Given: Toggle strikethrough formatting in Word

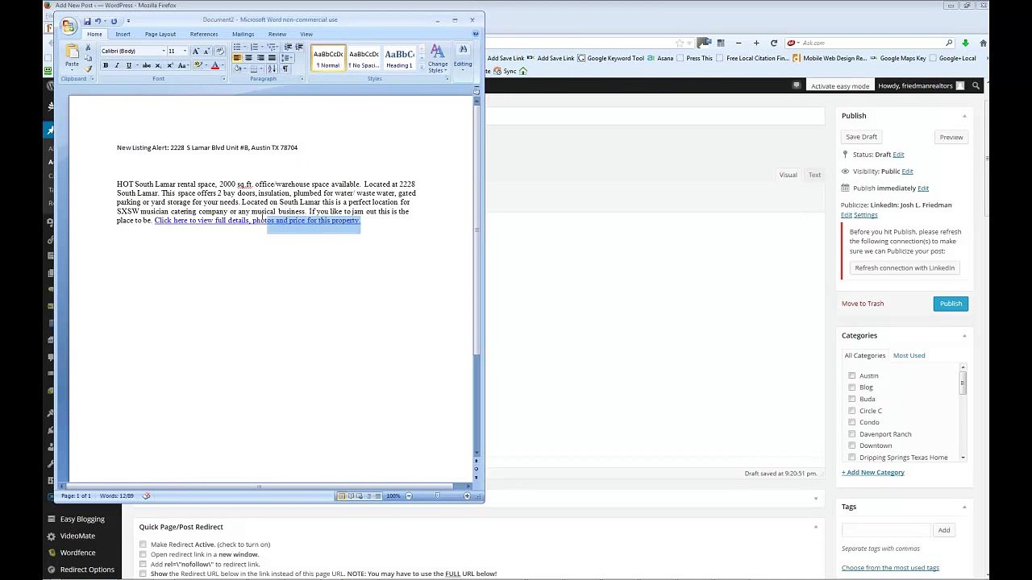Looking at the screenshot, I should click(x=146, y=65).
